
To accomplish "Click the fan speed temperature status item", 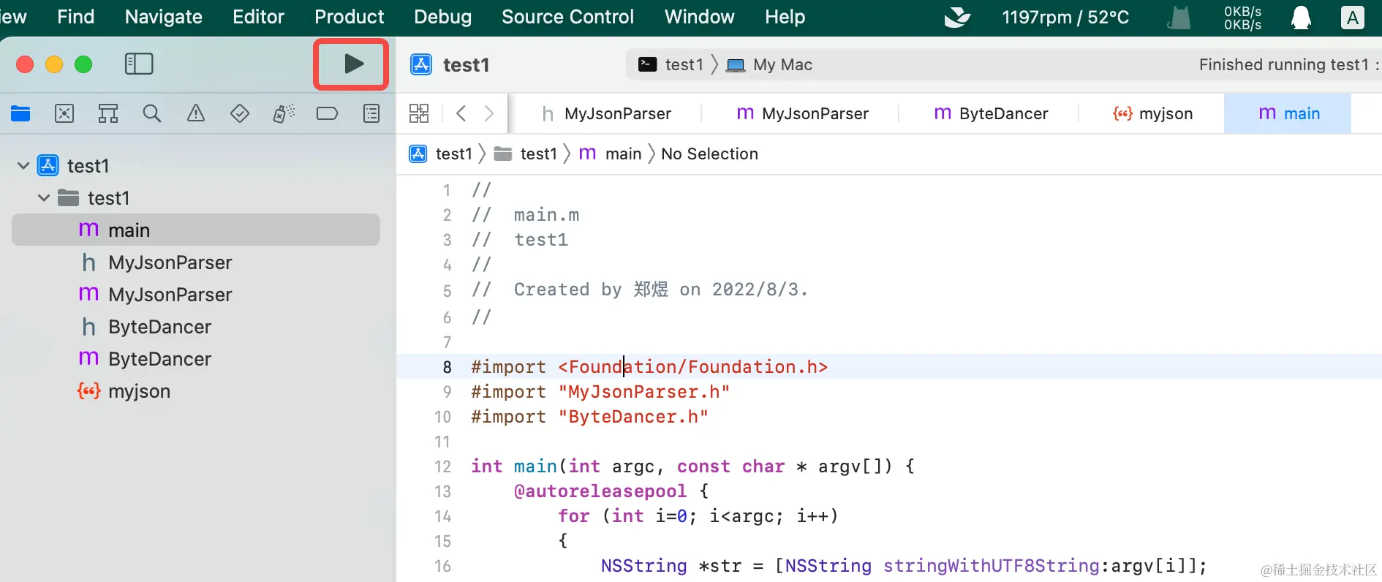I will coord(1065,17).
